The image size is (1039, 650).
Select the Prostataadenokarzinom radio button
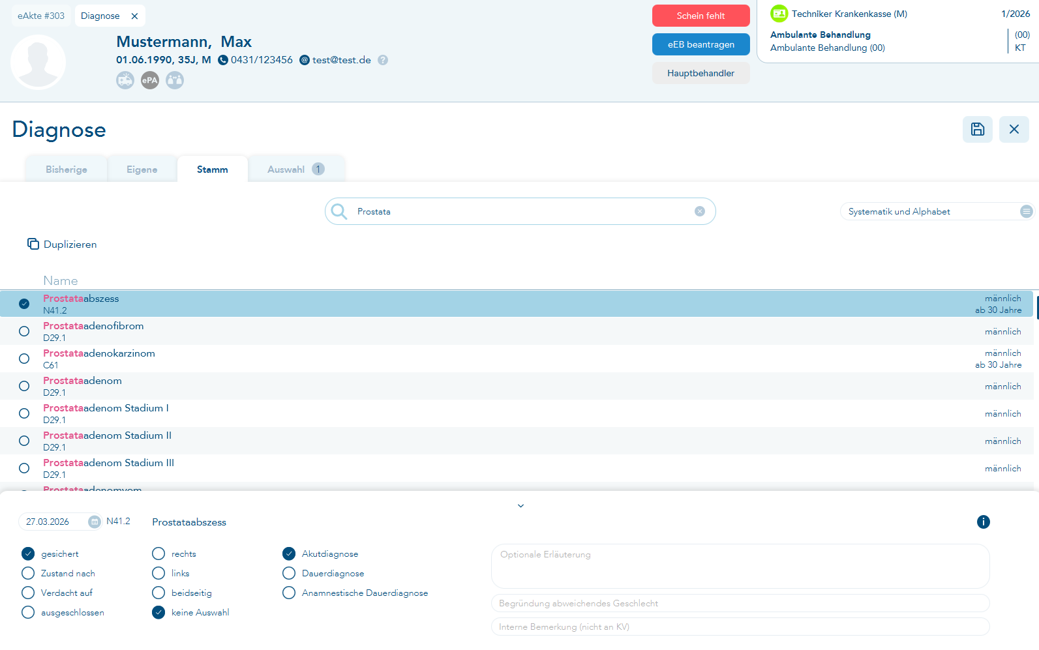[24, 359]
